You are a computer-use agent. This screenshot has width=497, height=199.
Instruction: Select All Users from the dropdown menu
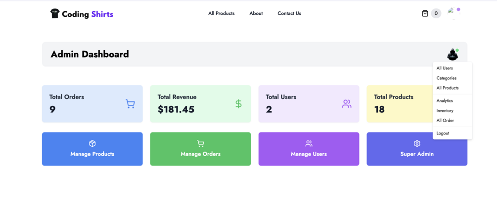click(x=445, y=68)
